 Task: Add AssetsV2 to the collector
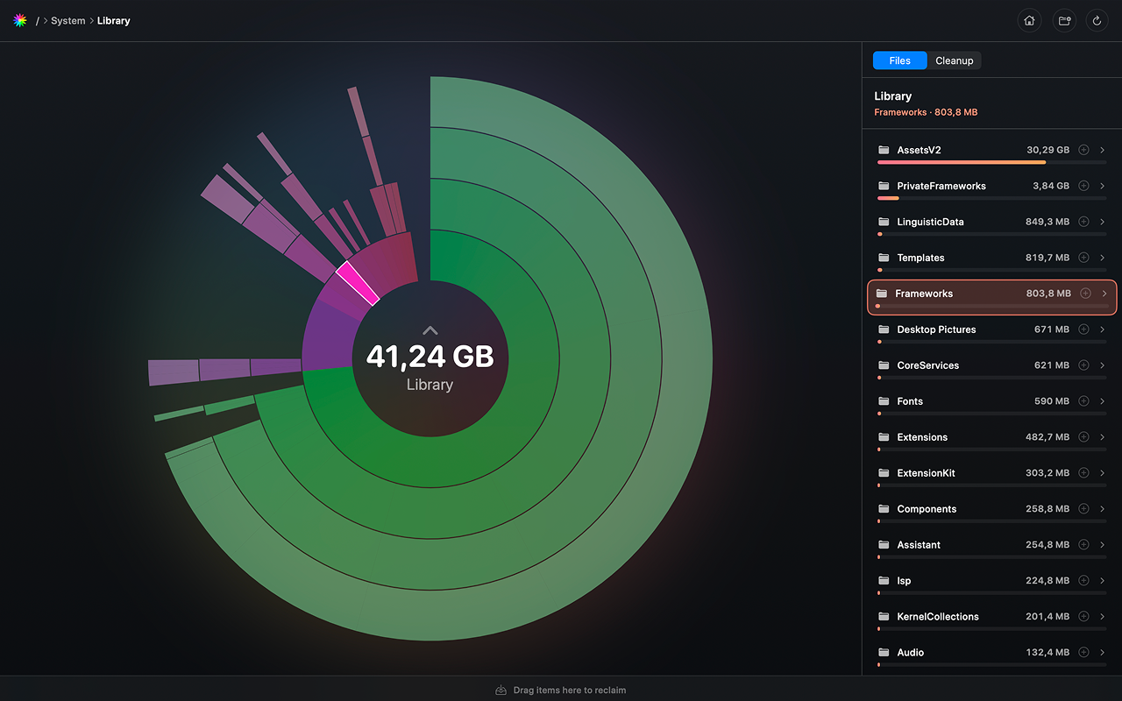point(1083,150)
